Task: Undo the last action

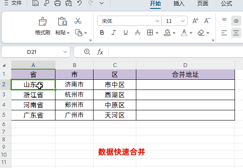Action: (80, 3)
